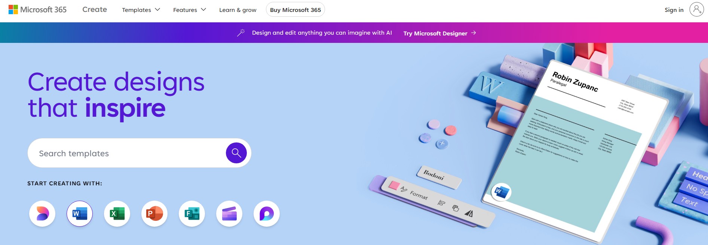Start creating with the purple speech-bubble app icon

click(x=267, y=214)
